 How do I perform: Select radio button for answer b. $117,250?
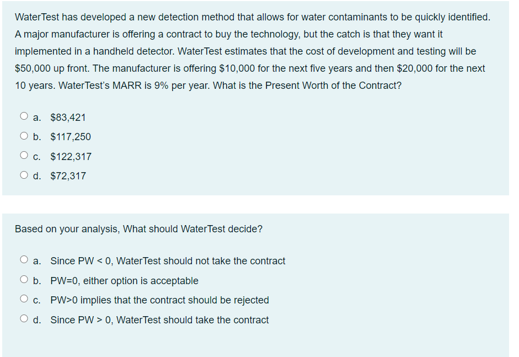click(x=24, y=135)
